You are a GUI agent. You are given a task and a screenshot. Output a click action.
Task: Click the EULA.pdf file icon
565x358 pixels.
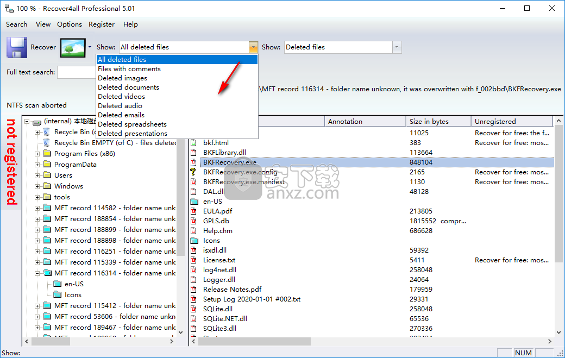coord(193,211)
